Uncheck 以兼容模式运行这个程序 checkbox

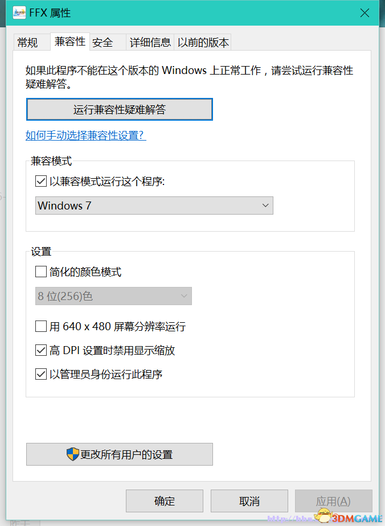[41, 182]
